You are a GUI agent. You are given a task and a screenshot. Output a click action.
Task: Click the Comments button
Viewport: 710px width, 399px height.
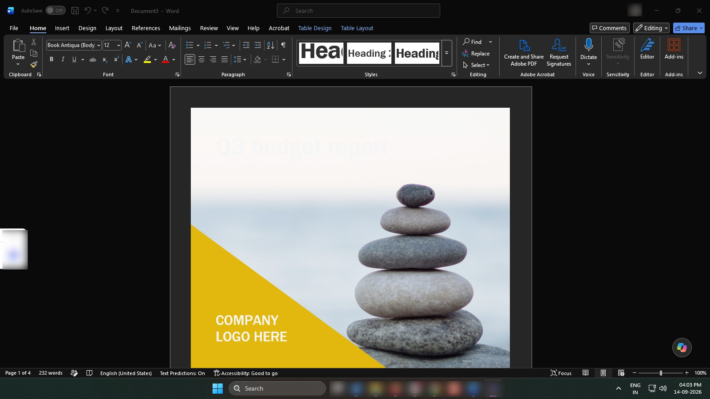(x=609, y=28)
